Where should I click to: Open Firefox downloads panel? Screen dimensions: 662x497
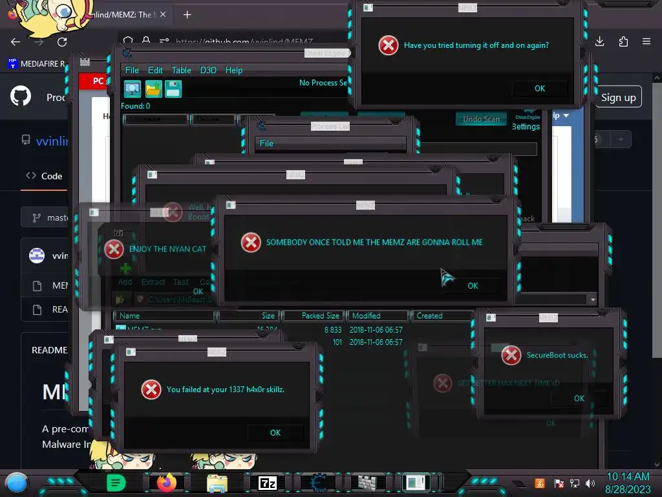[x=599, y=41]
